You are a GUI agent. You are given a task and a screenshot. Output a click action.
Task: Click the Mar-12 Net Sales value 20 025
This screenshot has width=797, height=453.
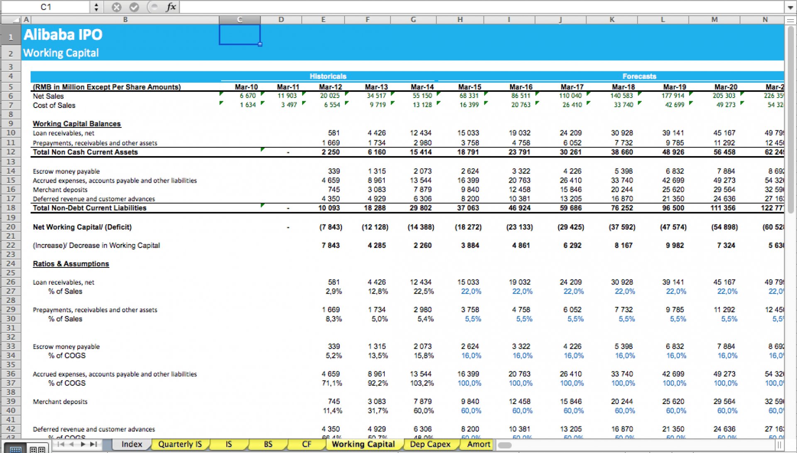pos(330,96)
